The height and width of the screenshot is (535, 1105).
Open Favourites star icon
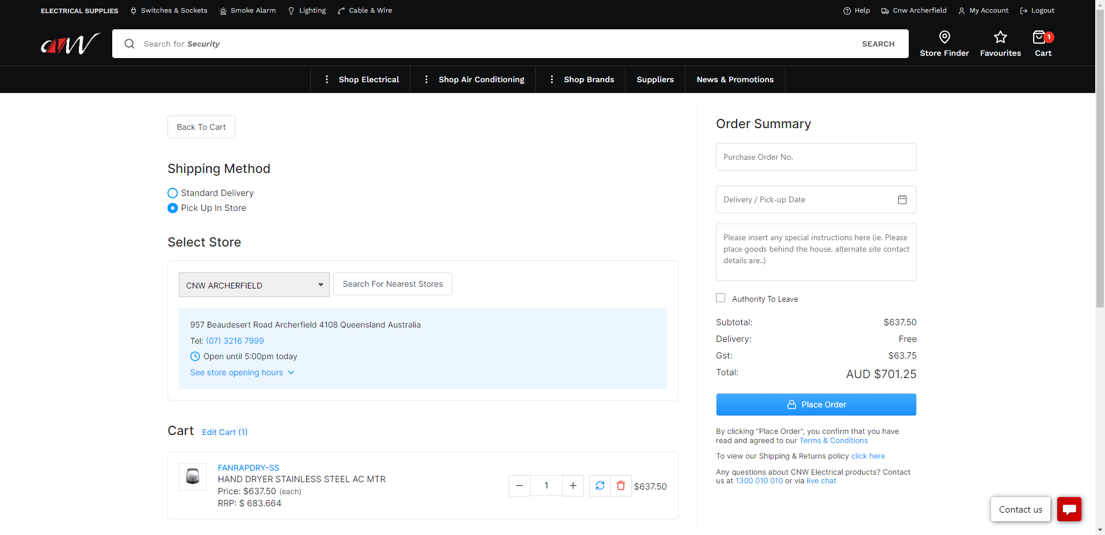(1000, 37)
